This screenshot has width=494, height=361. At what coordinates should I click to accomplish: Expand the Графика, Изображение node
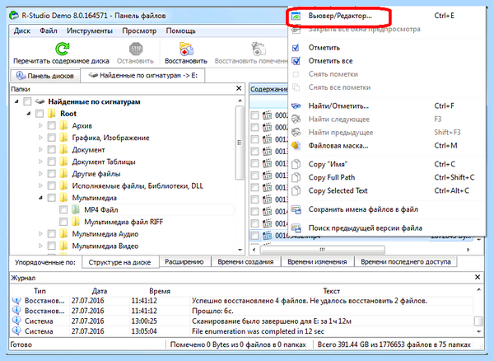40,138
